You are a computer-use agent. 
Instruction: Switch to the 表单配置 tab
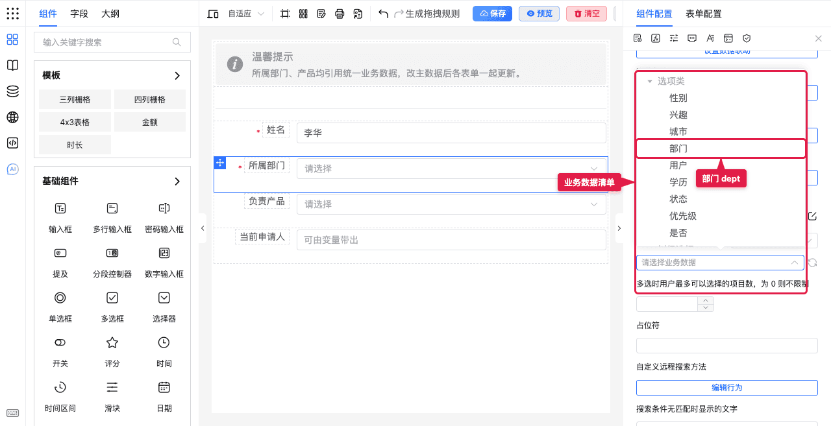(x=704, y=14)
